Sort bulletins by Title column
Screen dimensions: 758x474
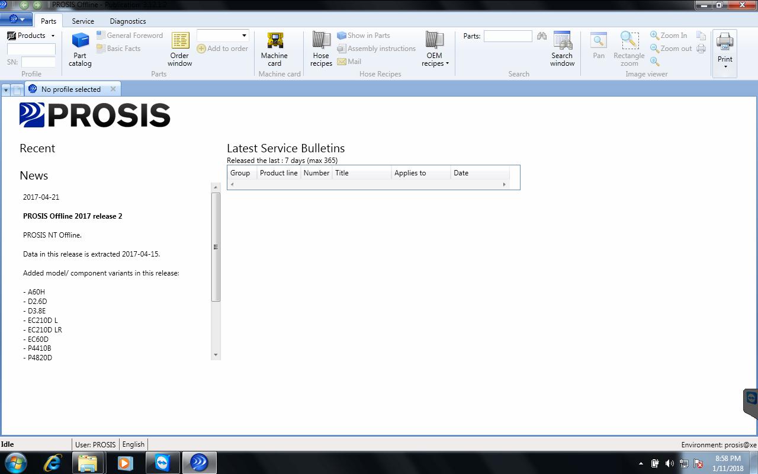362,173
